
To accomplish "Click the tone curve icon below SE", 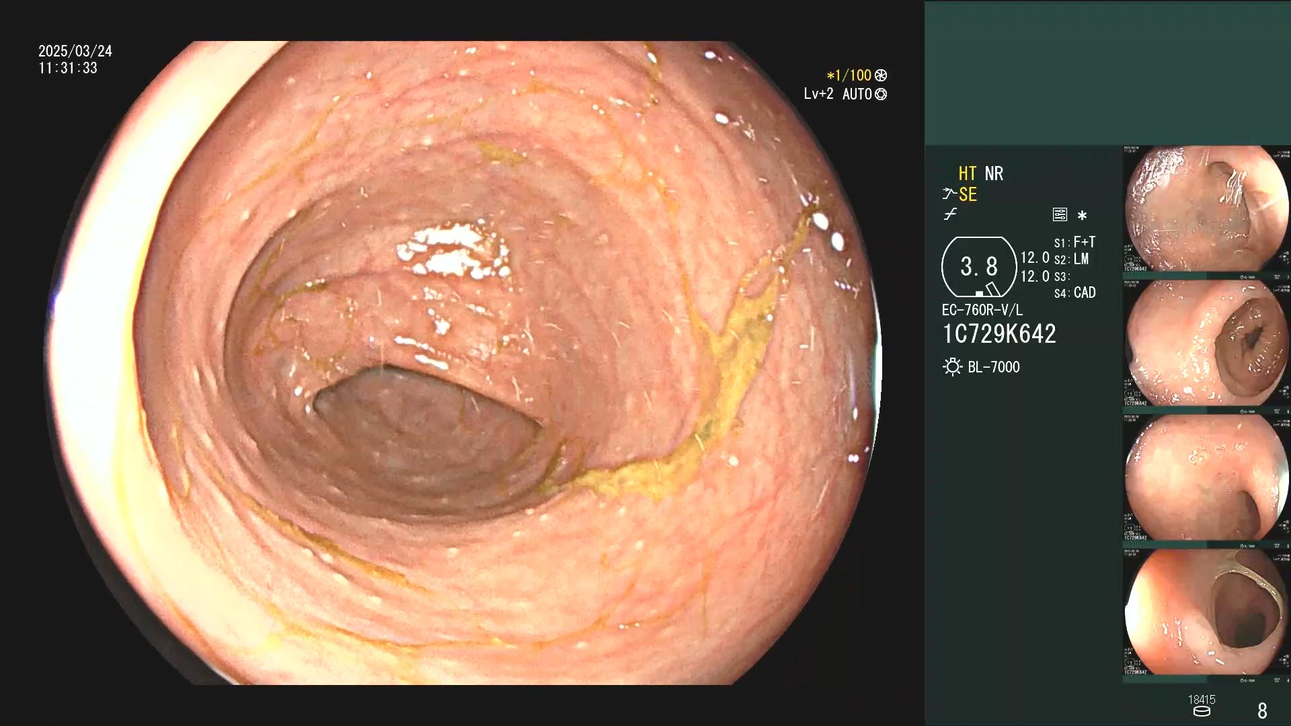I will point(950,214).
